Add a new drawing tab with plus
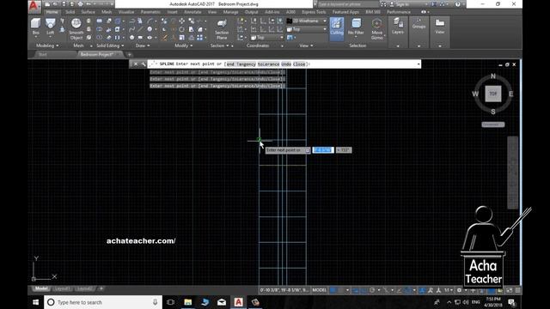The height and width of the screenshot is (309, 550). click(x=129, y=54)
